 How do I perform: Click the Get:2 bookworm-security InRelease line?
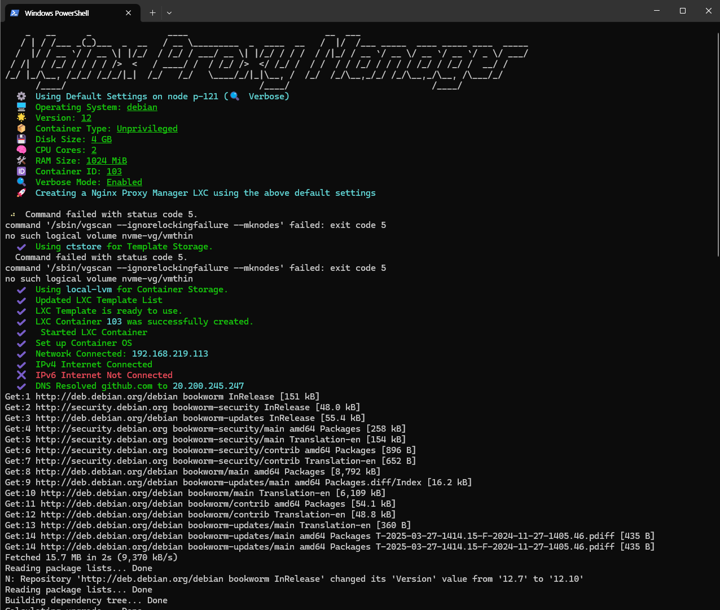click(x=183, y=407)
